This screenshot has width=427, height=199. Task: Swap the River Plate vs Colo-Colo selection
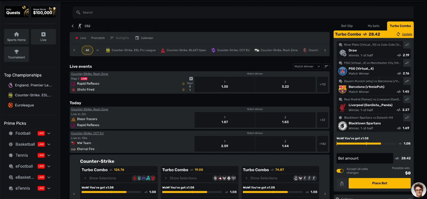point(407,45)
